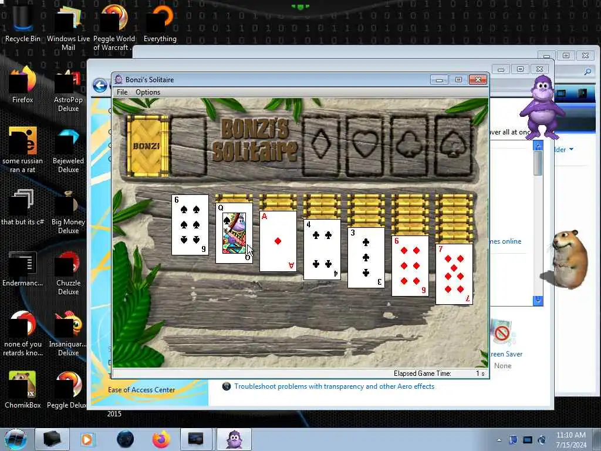Open Peggle Deluxe desktop icon
The image size is (601, 451).
coord(68,389)
